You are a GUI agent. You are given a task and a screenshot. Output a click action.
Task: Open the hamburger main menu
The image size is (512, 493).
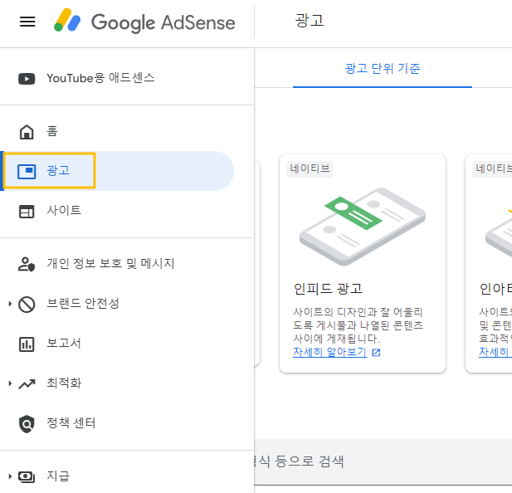(x=27, y=22)
